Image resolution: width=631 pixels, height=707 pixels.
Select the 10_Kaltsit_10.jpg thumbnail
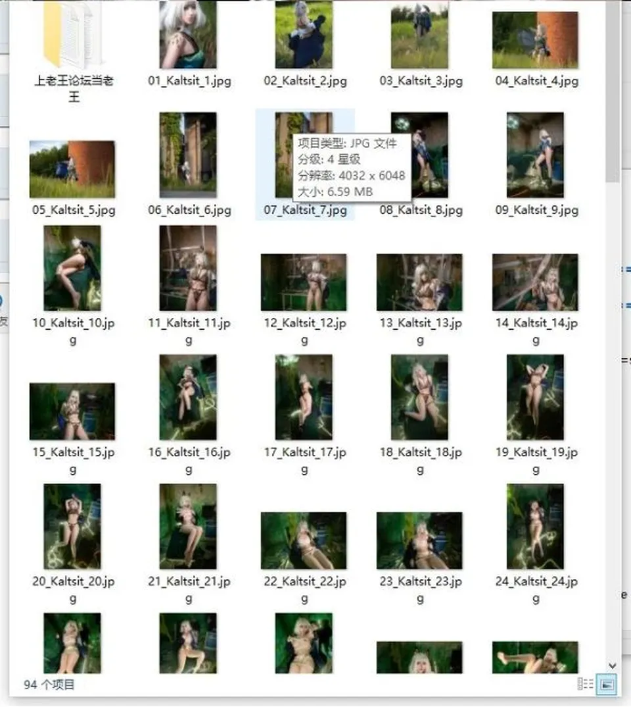point(72,268)
